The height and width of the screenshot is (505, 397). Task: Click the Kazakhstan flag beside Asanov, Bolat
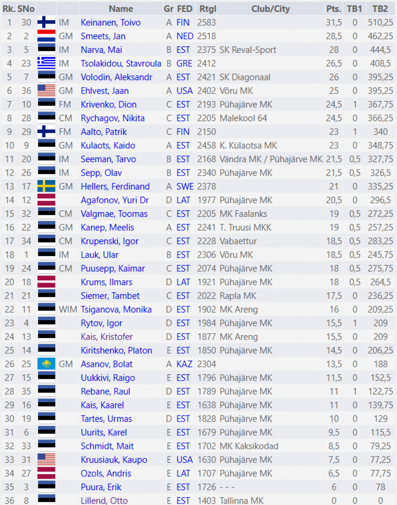click(46, 364)
